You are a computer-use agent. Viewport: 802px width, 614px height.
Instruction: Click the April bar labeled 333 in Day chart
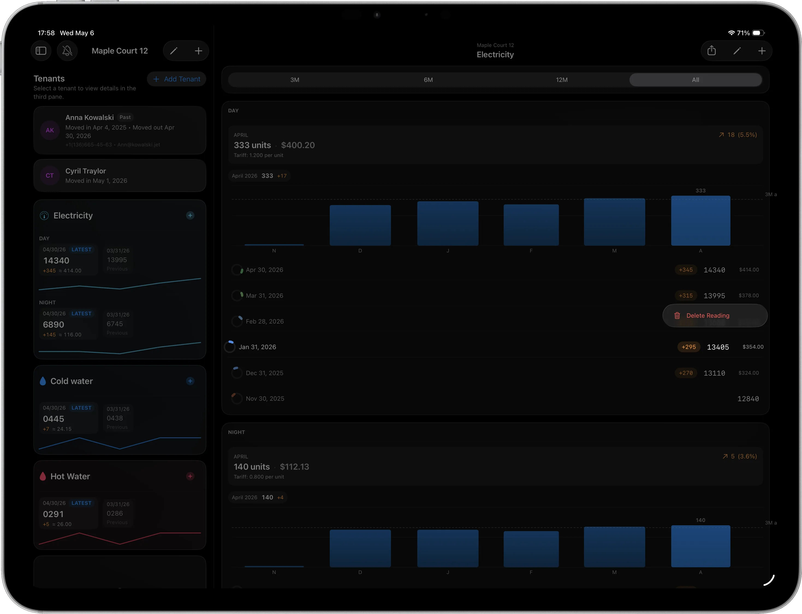pyautogui.click(x=700, y=220)
